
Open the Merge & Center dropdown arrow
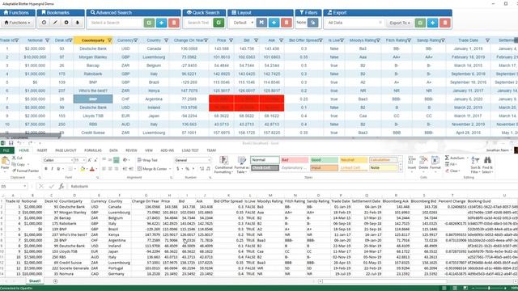click(170, 169)
